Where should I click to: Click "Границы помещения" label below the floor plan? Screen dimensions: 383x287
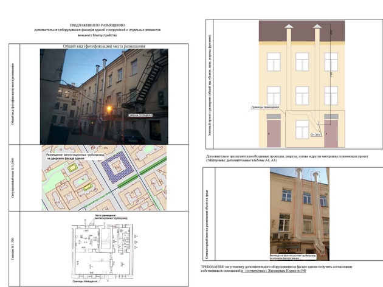pos(85,282)
